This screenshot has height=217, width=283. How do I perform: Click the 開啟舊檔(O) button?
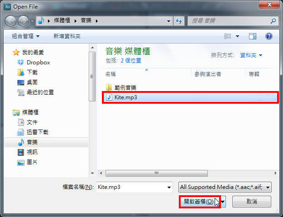200,202
